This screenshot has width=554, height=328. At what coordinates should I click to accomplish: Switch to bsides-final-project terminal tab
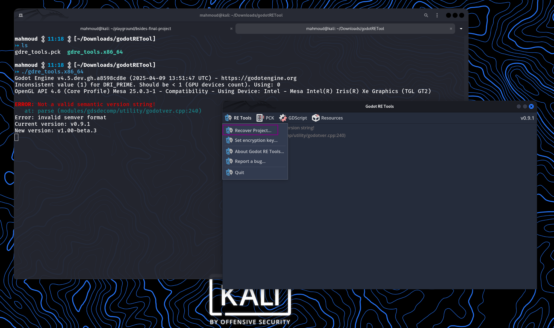point(125,29)
